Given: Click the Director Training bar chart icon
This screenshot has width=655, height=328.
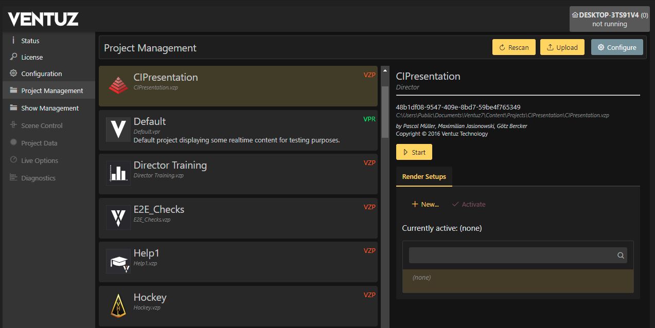Looking at the screenshot, I should (x=118, y=173).
